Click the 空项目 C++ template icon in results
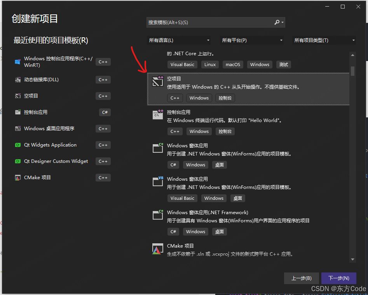Image resolution: width=368 pixels, height=295 pixels. click(158, 81)
